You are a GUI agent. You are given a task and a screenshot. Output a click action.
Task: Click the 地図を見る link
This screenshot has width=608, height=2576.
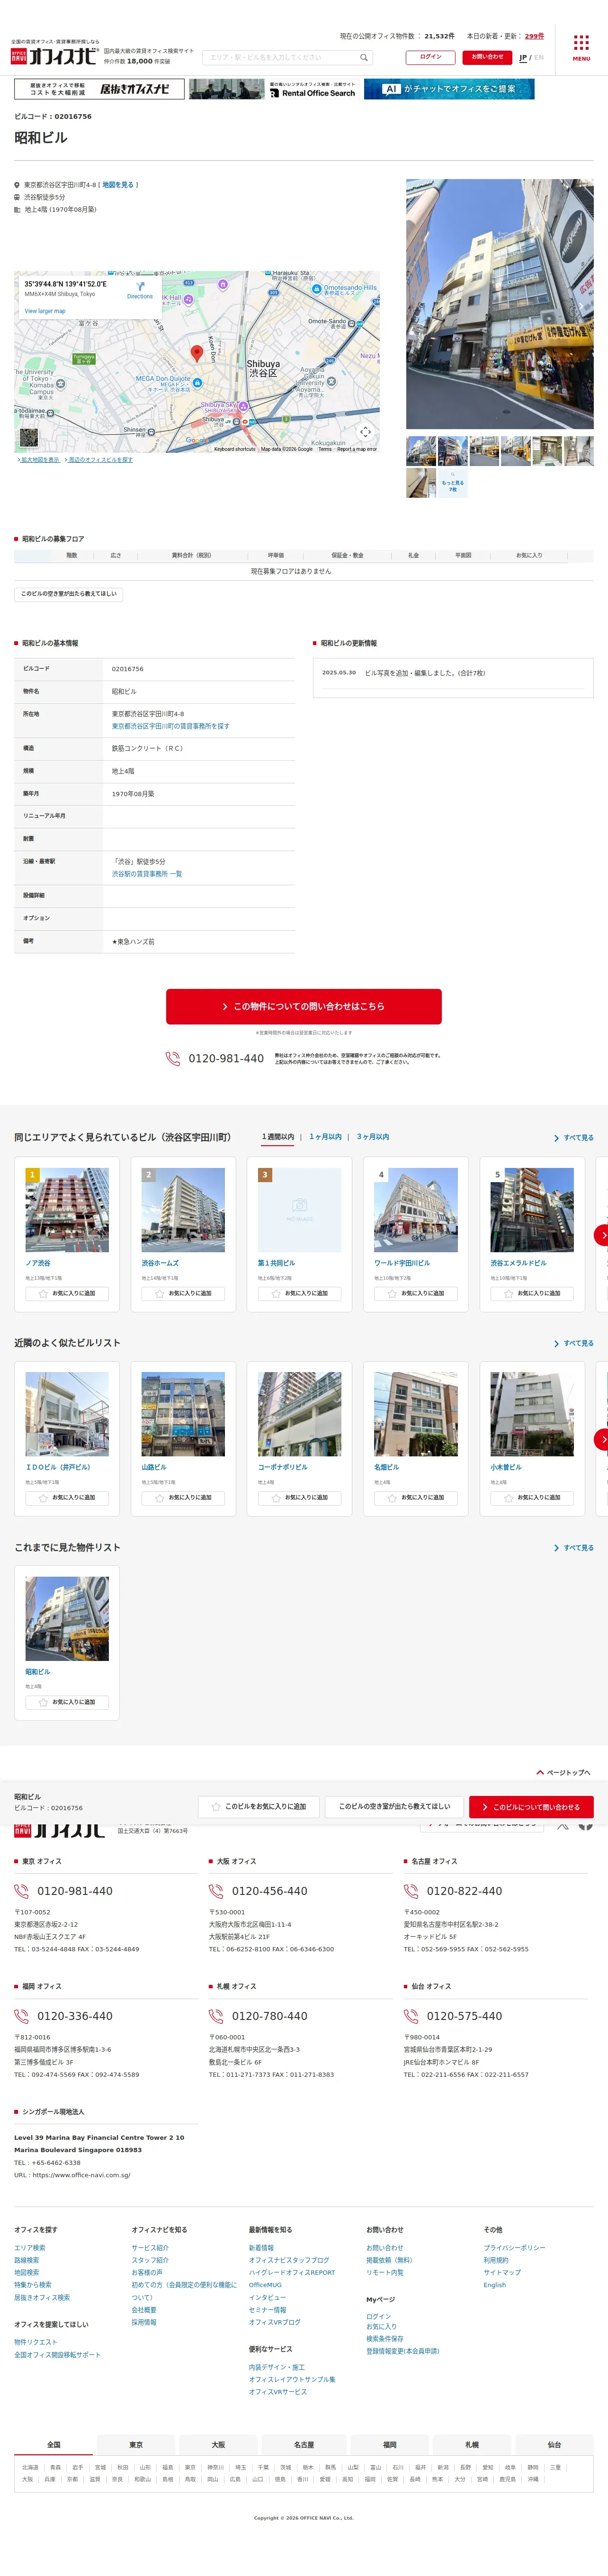(118, 185)
